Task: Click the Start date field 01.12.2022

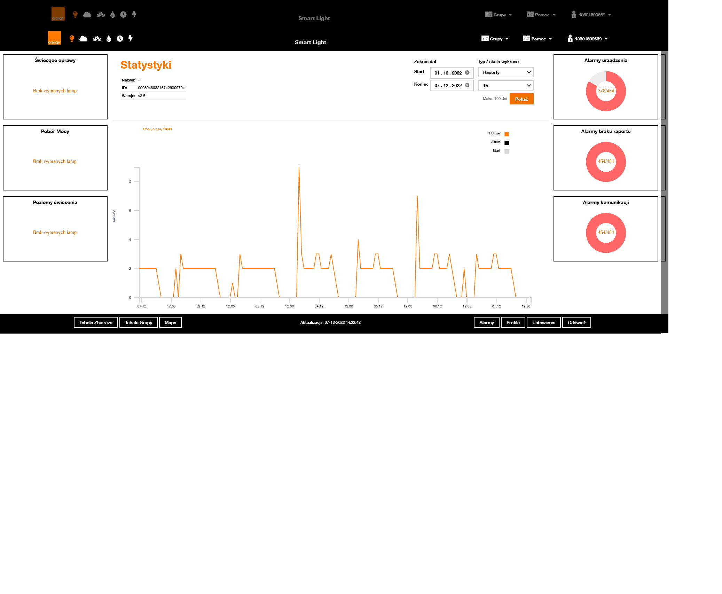Action: pyautogui.click(x=452, y=73)
